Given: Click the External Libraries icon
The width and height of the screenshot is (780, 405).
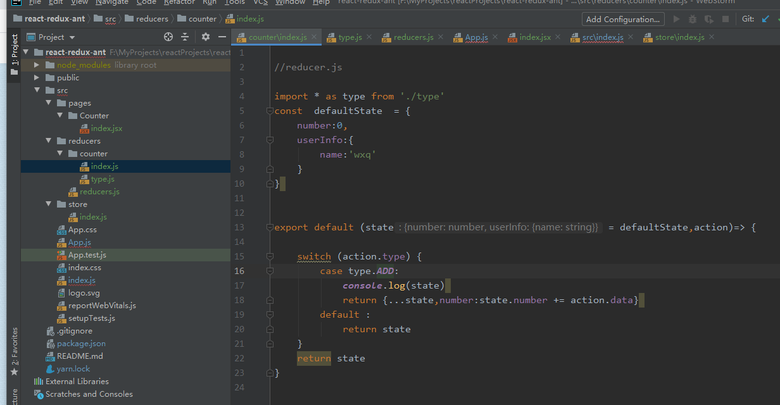Looking at the screenshot, I should [39, 382].
